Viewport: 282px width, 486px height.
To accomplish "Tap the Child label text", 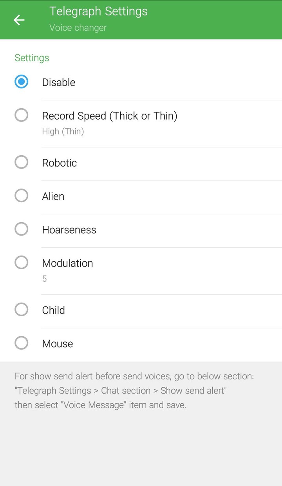I will pyautogui.click(x=53, y=310).
